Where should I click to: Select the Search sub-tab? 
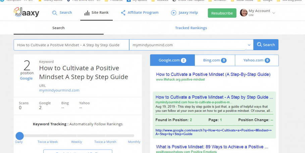click(58, 28)
